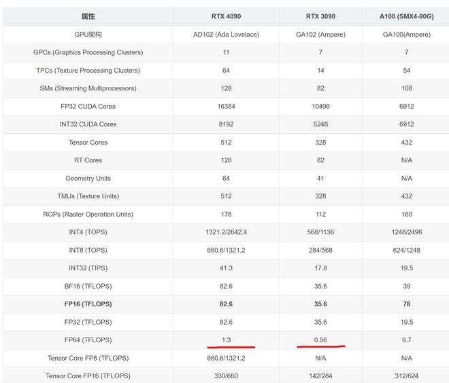
Task: Select the value 10496
Action: point(320,107)
